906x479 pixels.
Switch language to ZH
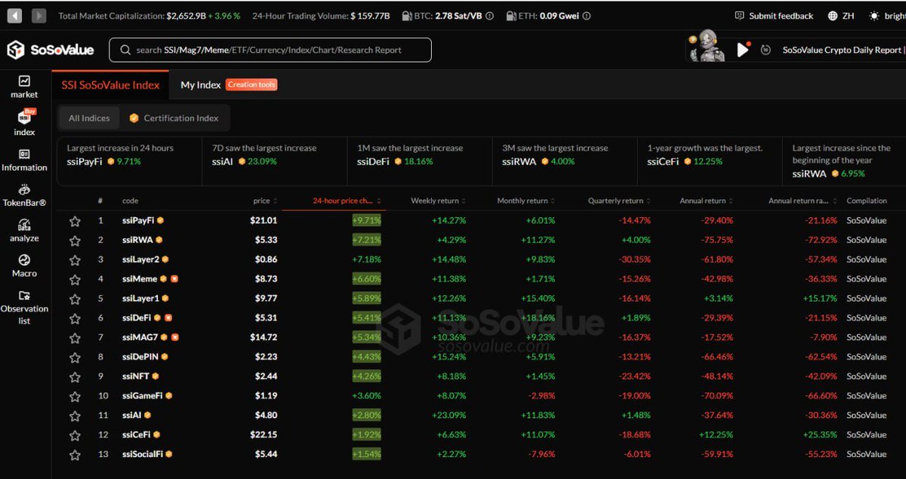tap(849, 16)
